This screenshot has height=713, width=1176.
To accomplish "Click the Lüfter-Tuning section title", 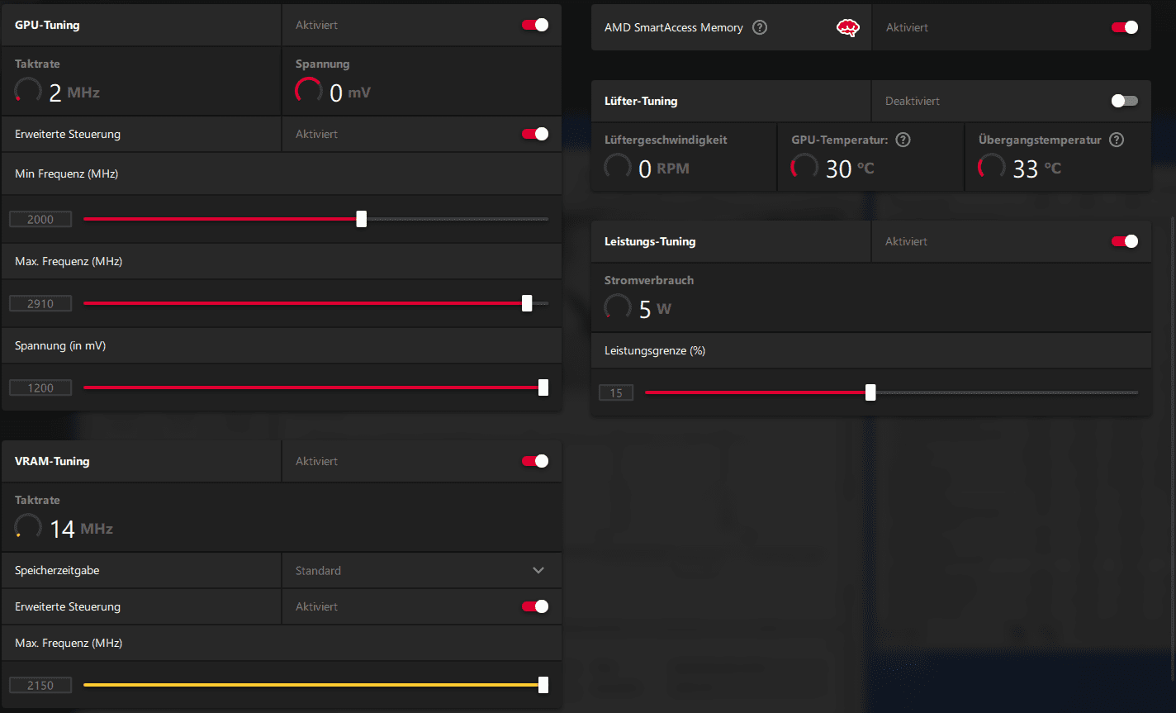I will (641, 101).
